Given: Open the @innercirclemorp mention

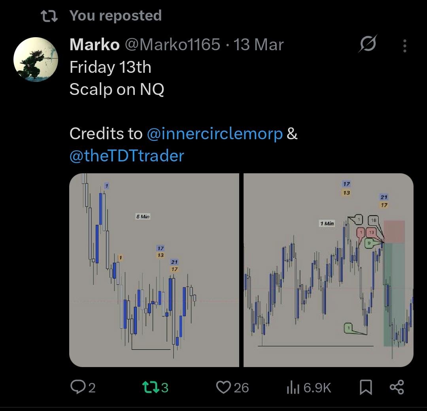Looking at the screenshot, I should (215, 134).
